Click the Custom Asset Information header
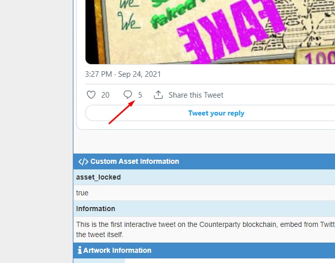335x263 pixels. point(204,161)
